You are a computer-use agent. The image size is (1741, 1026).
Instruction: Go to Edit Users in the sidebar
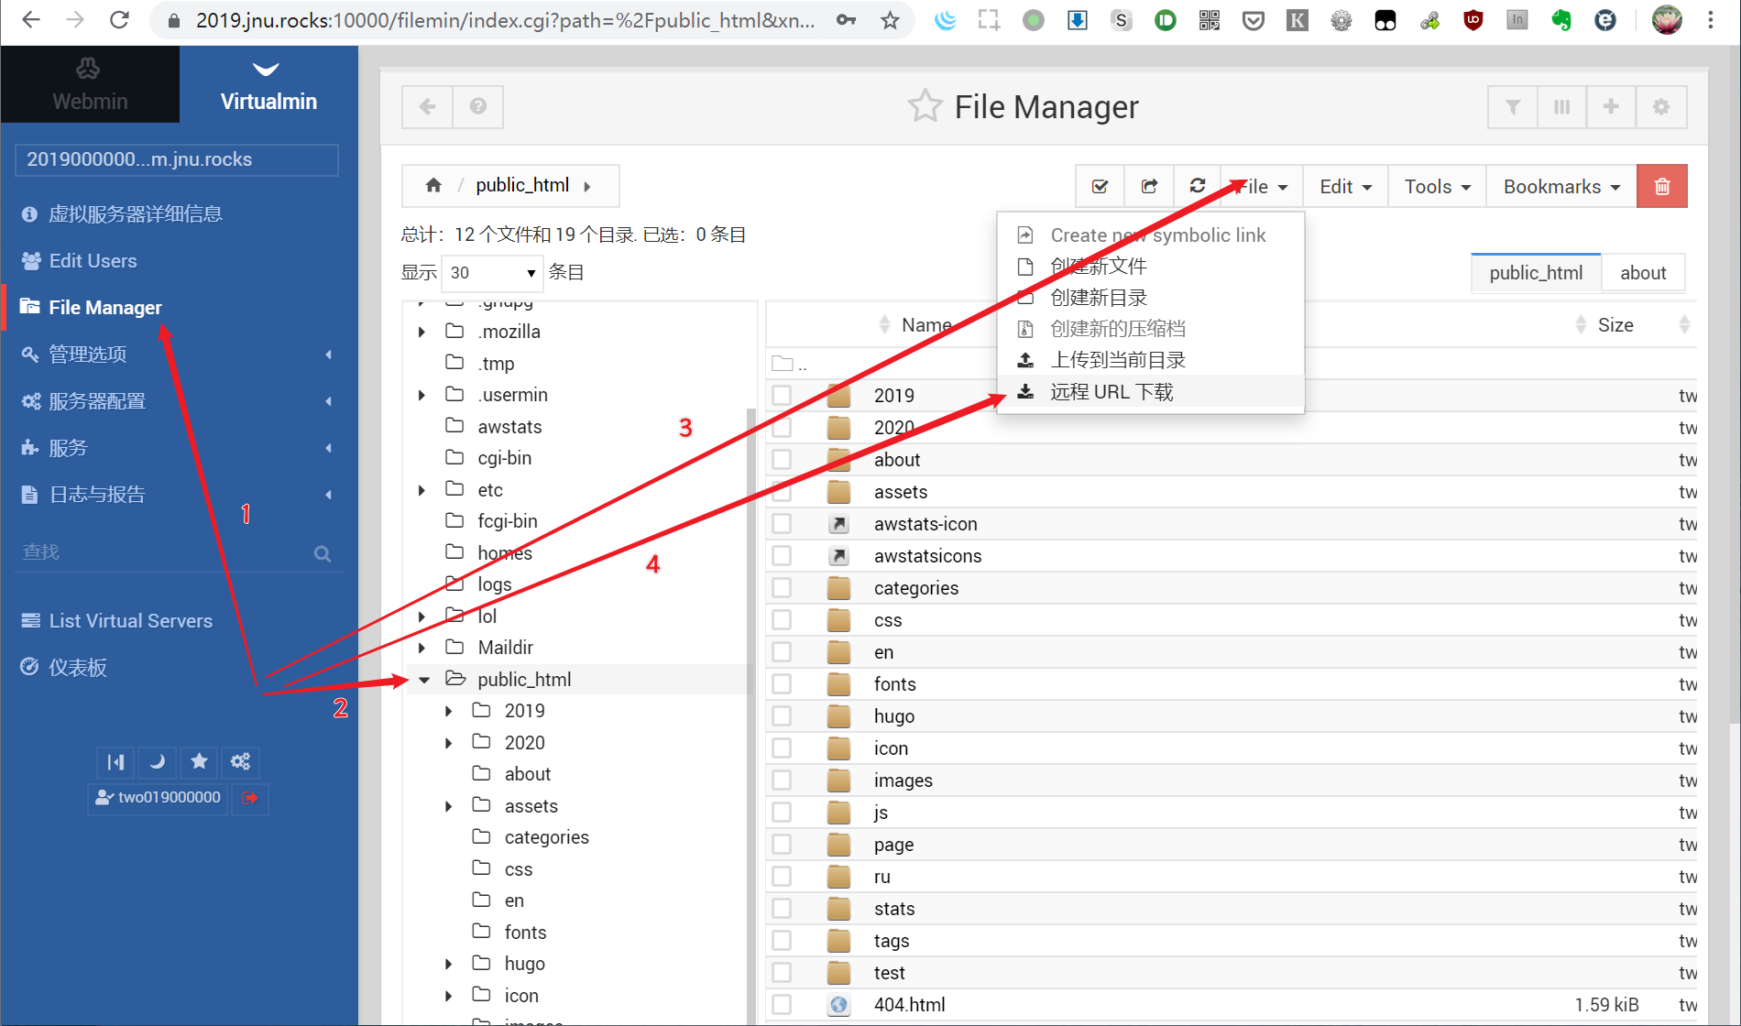point(93,261)
